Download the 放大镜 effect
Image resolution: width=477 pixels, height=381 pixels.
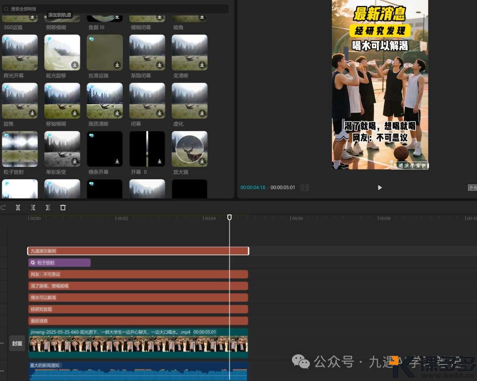pos(202,161)
